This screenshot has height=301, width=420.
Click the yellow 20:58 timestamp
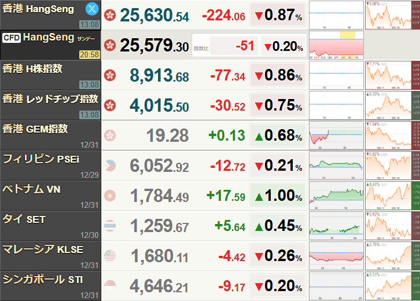coord(90,54)
